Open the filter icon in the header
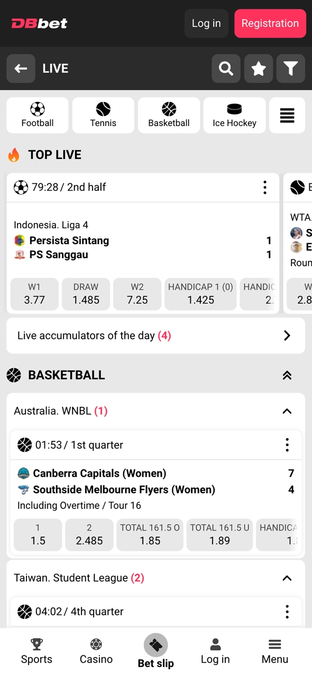 click(291, 68)
